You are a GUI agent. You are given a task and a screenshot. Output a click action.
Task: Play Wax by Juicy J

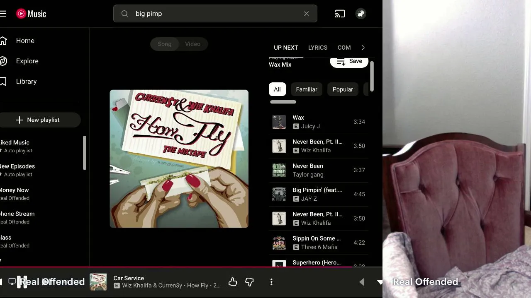(x=319, y=122)
